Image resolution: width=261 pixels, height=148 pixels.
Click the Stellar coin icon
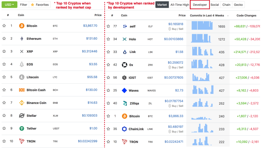(x=22, y=116)
